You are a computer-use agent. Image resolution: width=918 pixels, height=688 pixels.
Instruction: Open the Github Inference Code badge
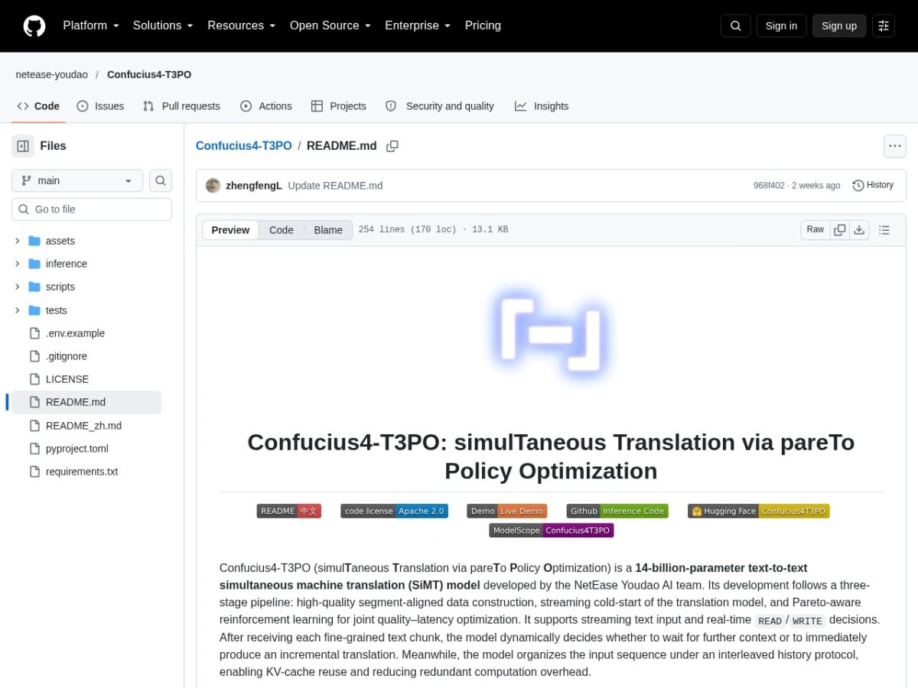point(617,511)
